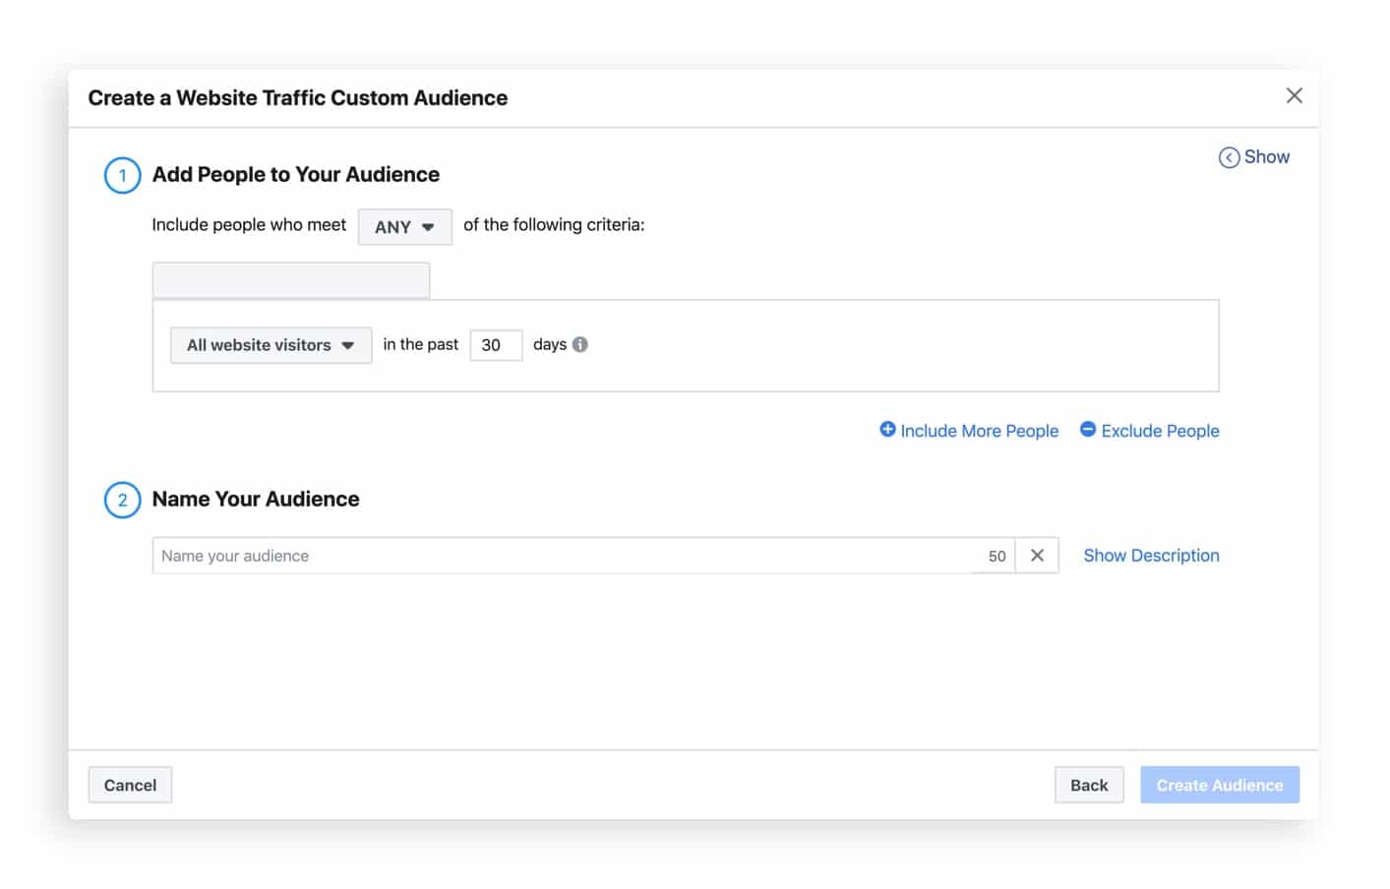Image resolution: width=1390 pixels, height=889 pixels.
Task: Click the dropdown arrow on ANY selector
Action: [x=429, y=226]
